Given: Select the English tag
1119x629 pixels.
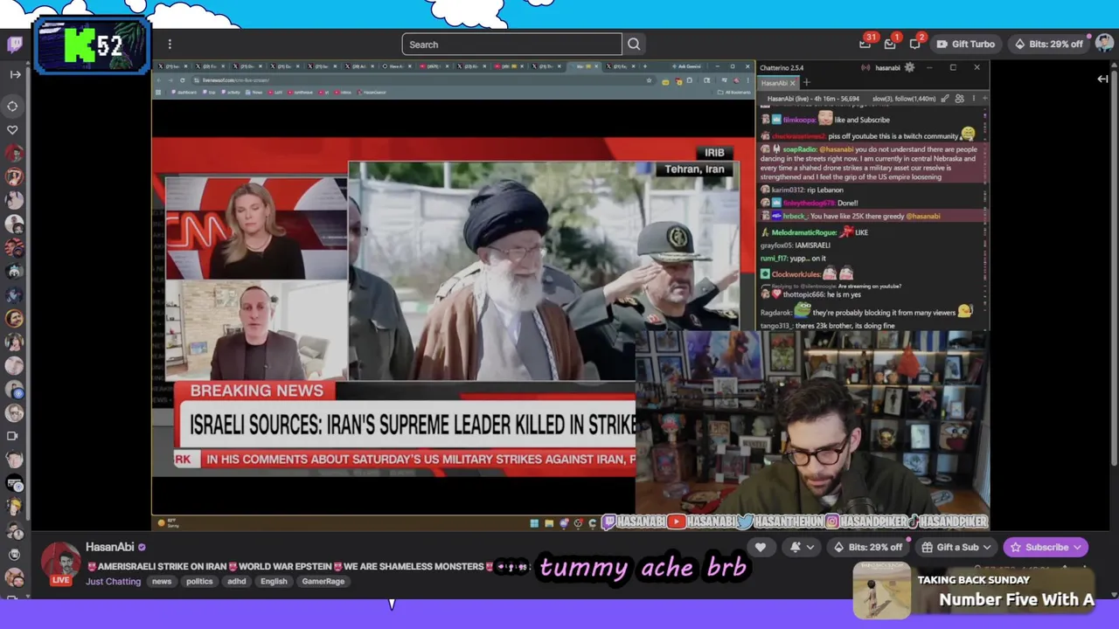Looking at the screenshot, I should tap(274, 582).
